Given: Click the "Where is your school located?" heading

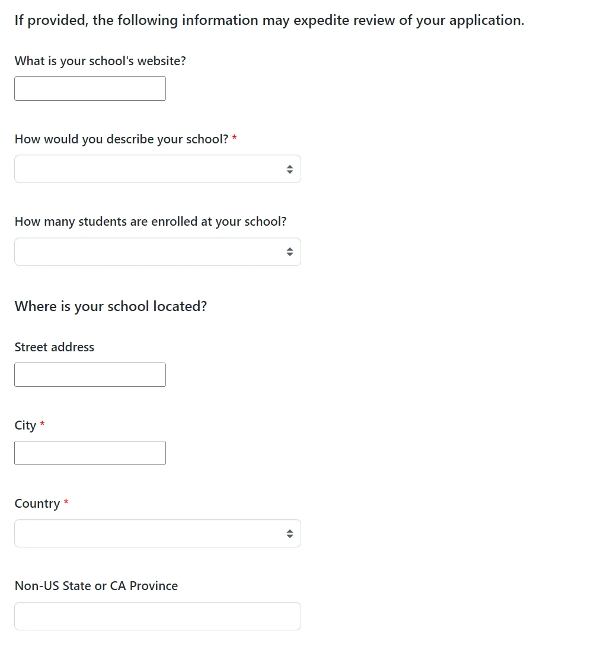Looking at the screenshot, I should (111, 306).
